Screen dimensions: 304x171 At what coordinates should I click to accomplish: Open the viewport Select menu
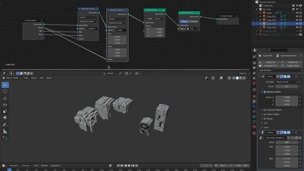[34, 78]
